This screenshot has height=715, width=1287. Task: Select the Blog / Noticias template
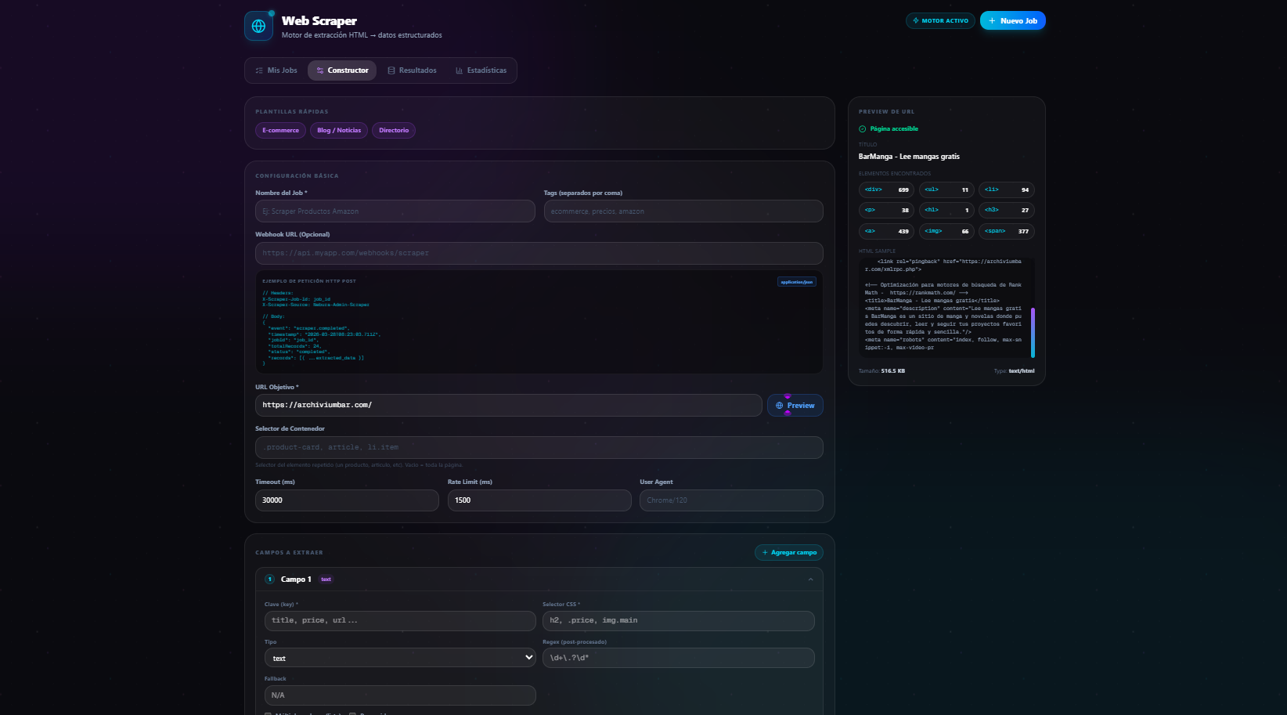click(x=339, y=131)
